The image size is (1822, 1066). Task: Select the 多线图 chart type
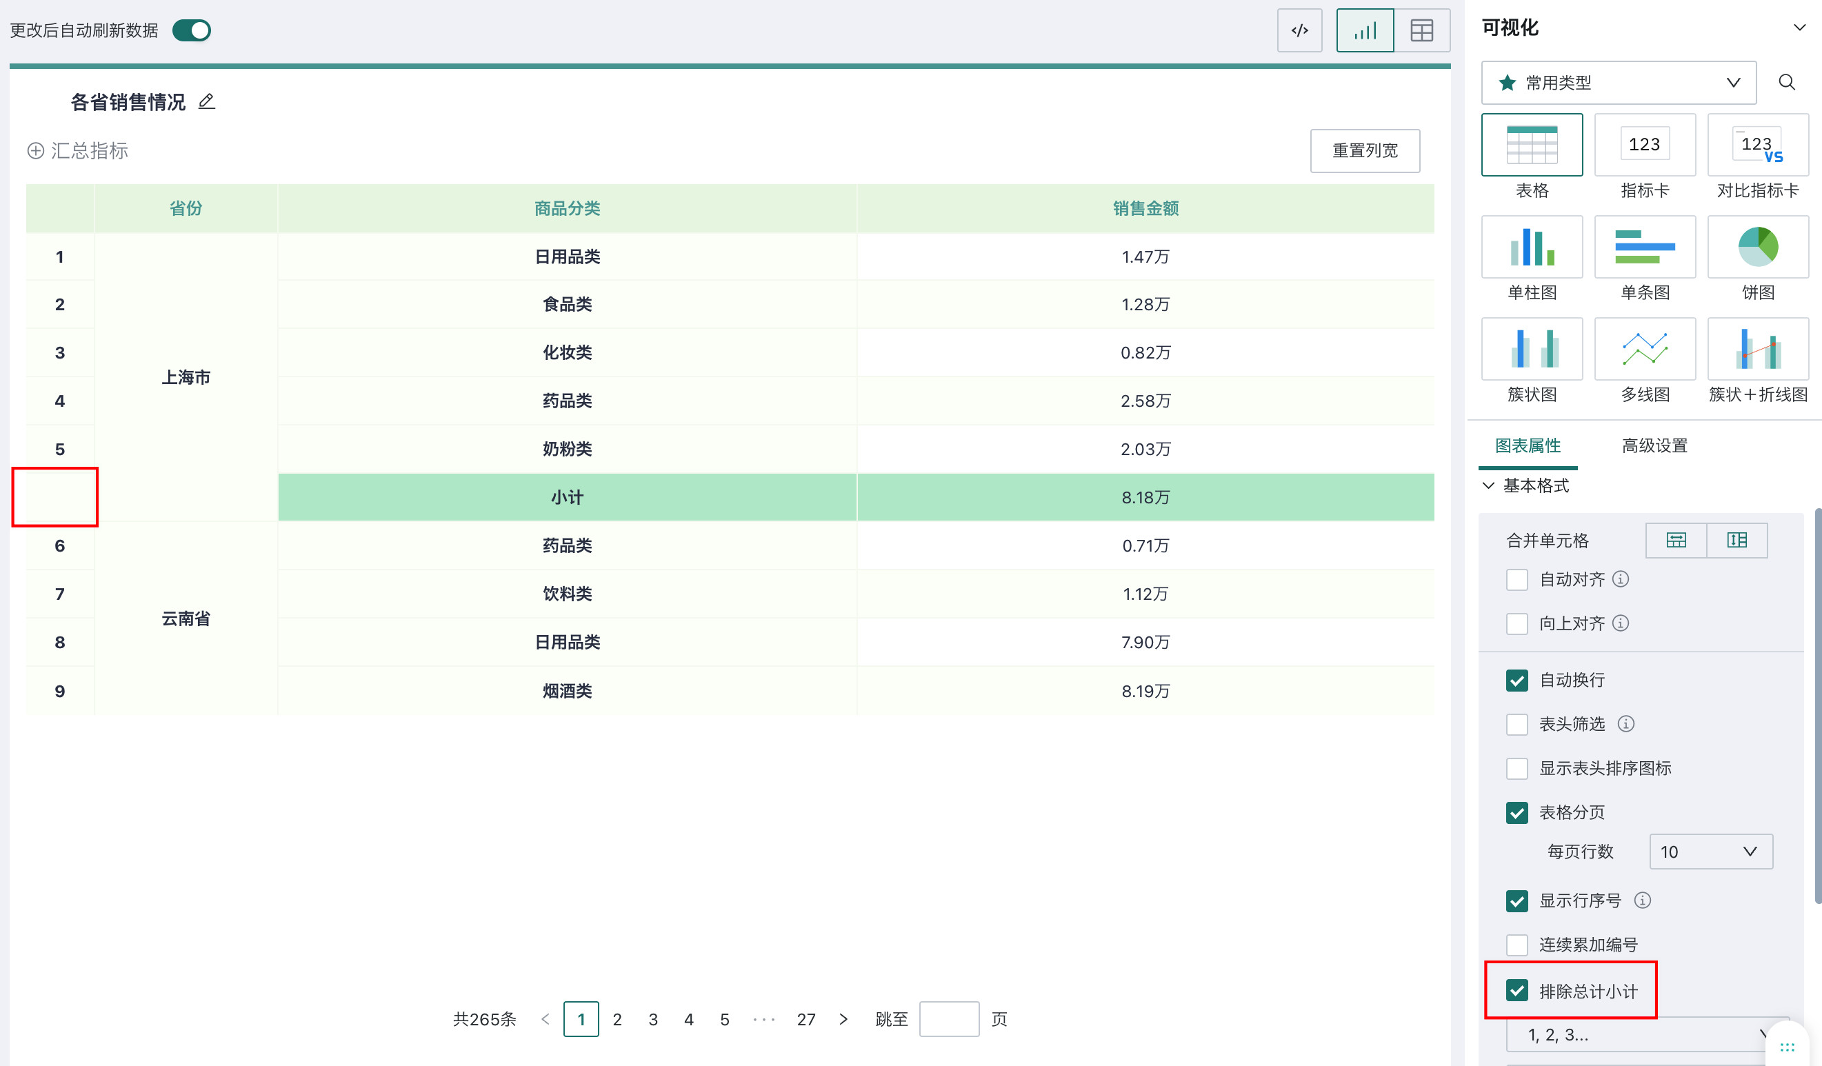(x=1644, y=348)
